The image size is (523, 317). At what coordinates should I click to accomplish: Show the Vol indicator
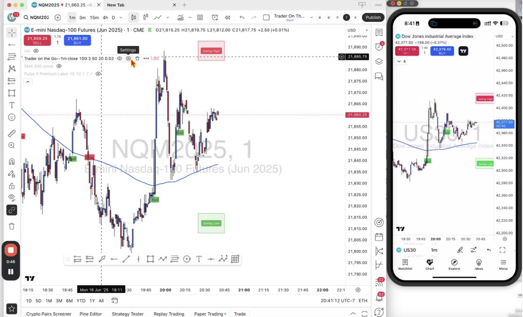click(x=36, y=51)
